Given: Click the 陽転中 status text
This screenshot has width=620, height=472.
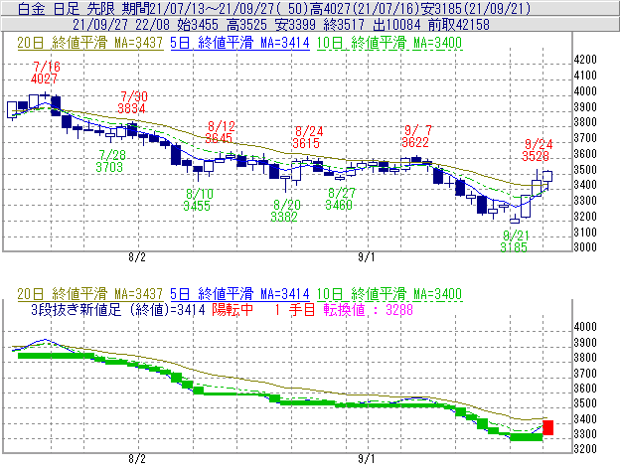Looking at the screenshot, I should point(232,309).
